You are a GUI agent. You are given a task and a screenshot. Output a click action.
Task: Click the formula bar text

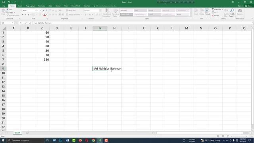click(43, 23)
